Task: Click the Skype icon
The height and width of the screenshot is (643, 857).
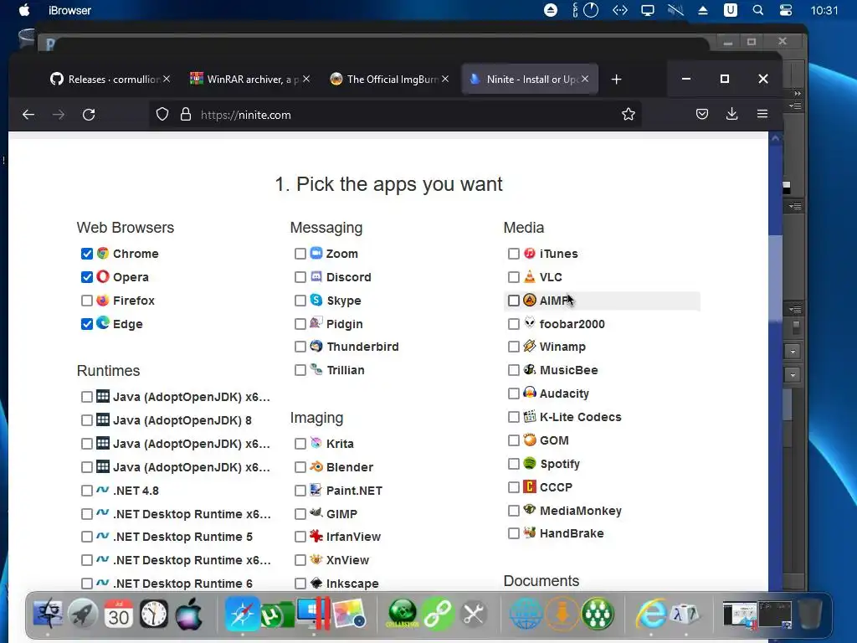Action: click(316, 300)
